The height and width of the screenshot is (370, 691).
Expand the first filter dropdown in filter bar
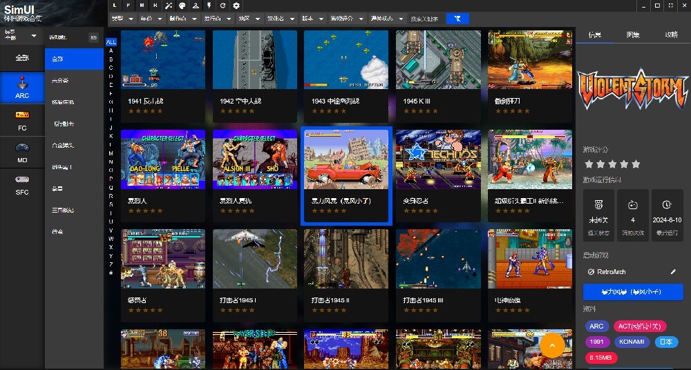click(x=122, y=19)
